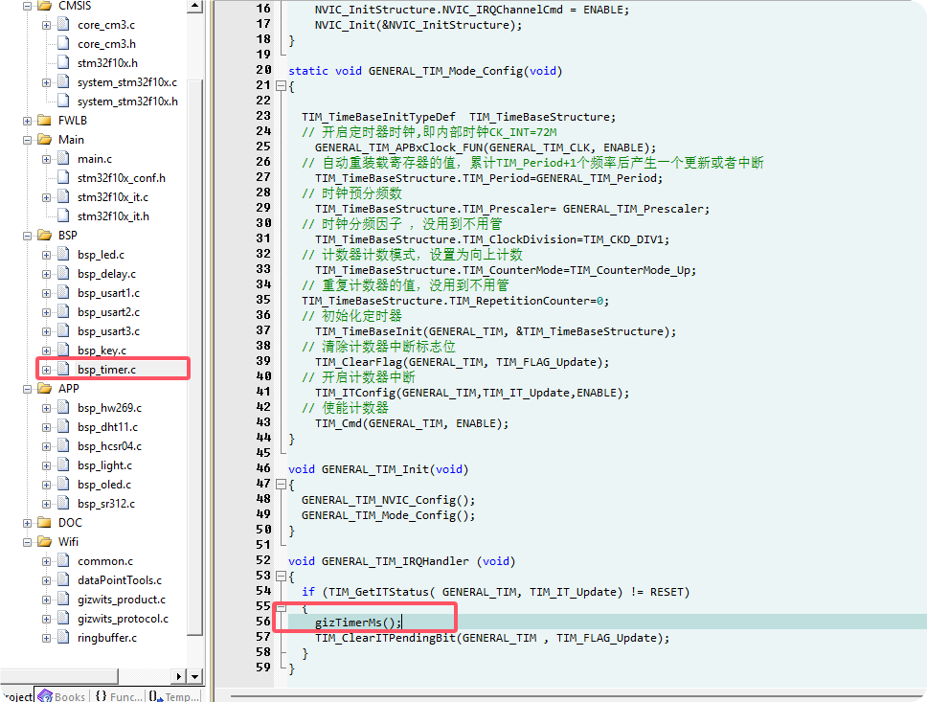Select ringbuffer.c under the Wifi group
The image size is (927, 702).
106,638
